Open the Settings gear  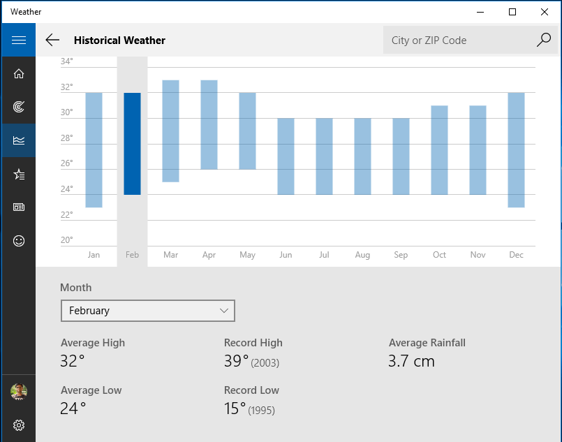coord(19,425)
